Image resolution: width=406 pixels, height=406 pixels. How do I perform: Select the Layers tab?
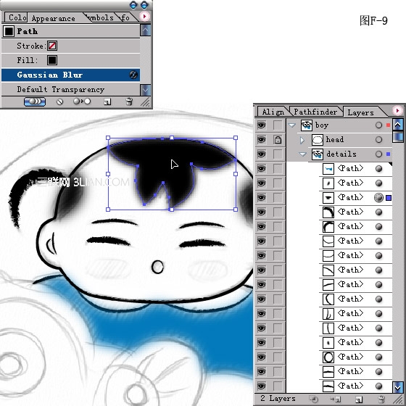(361, 112)
